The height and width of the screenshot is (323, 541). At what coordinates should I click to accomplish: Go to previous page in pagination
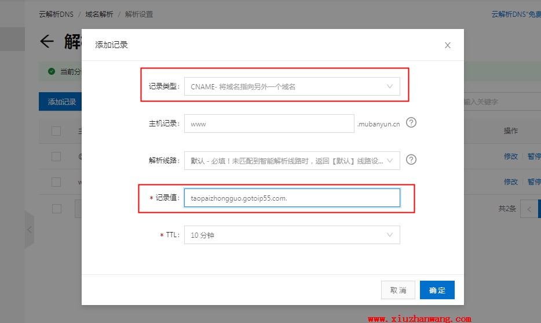click(x=528, y=209)
